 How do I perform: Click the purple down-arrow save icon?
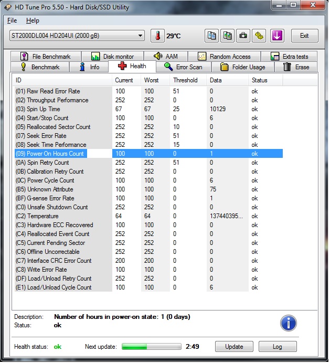pyautogui.click(x=276, y=36)
